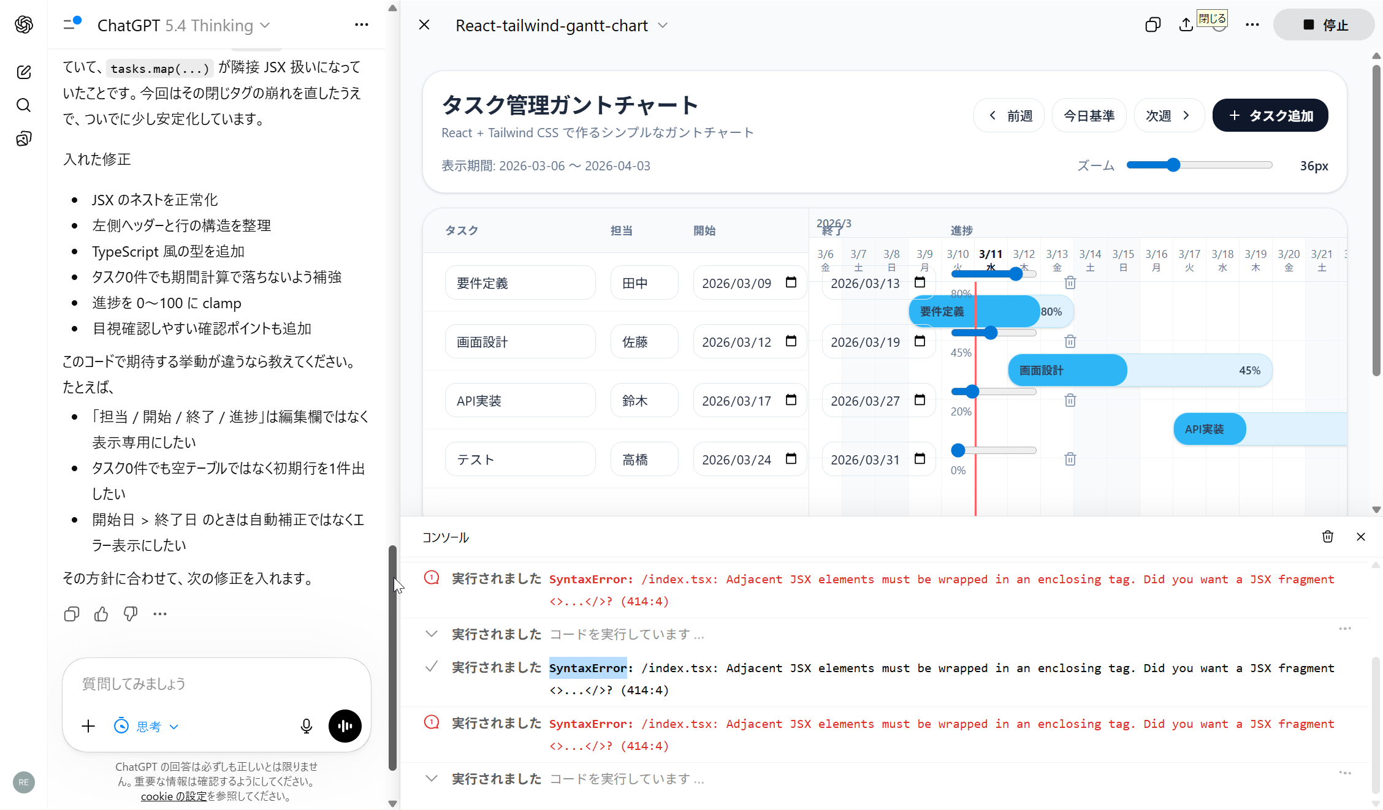This screenshot has width=1383, height=810.
Task: Click the share/upload canvas icon
Action: coord(1186,25)
